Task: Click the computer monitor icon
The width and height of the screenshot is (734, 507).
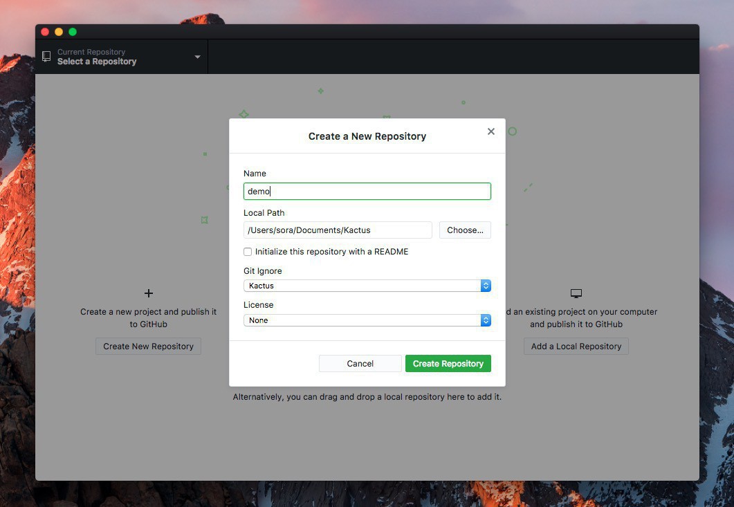Action: [x=576, y=293]
